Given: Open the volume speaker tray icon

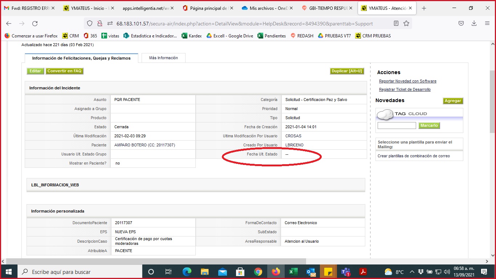Looking at the screenshot, I should point(447,272).
